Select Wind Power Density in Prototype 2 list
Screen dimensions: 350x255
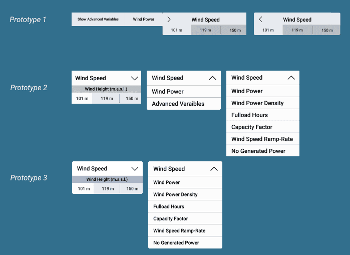tap(257, 103)
